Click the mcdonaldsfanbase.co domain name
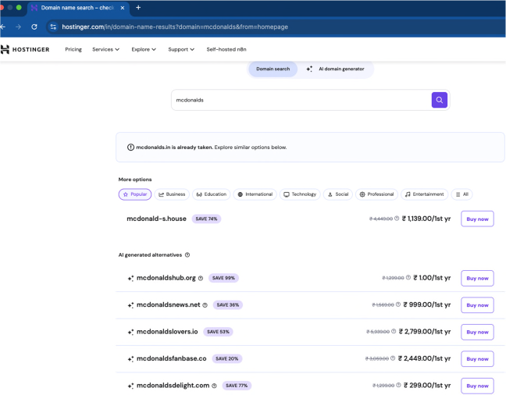Viewport: 506px width, 395px height. [x=171, y=358]
